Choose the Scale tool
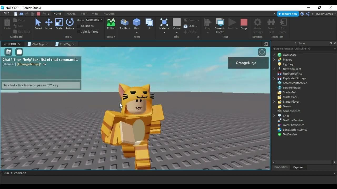 (59, 24)
